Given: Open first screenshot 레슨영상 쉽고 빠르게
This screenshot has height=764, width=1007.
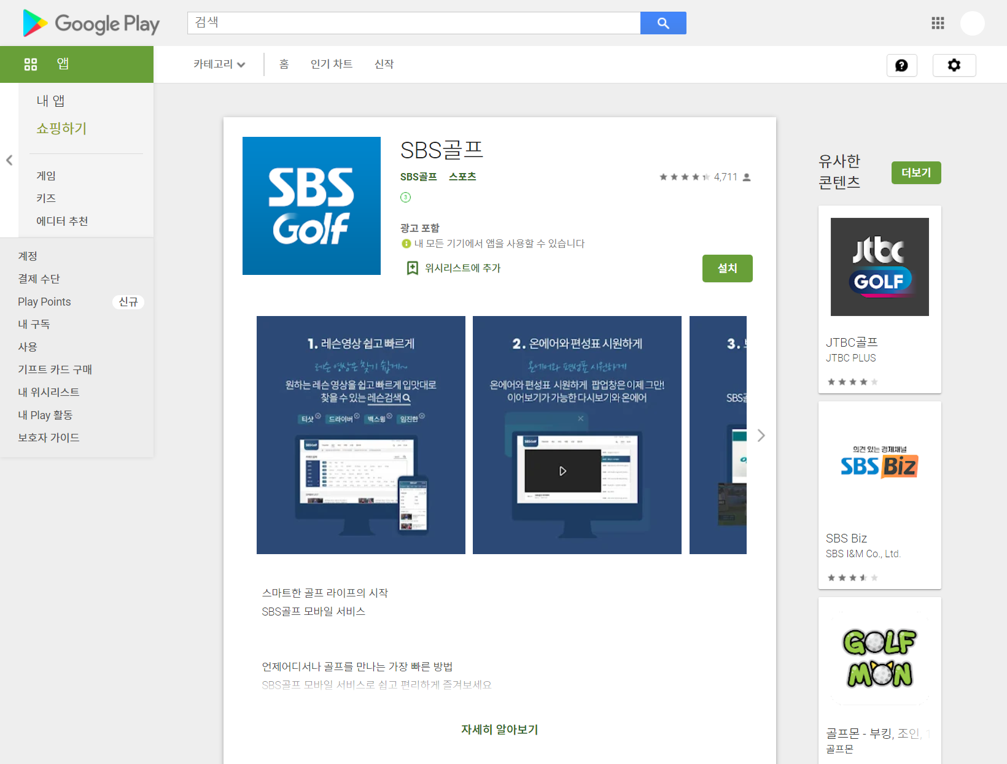Looking at the screenshot, I should [361, 435].
